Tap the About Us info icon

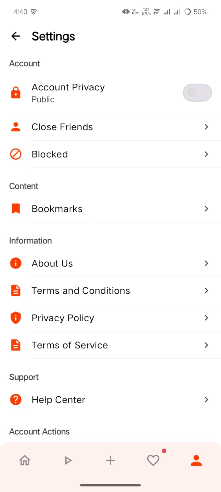pyautogui.click(x=16, y=263)
